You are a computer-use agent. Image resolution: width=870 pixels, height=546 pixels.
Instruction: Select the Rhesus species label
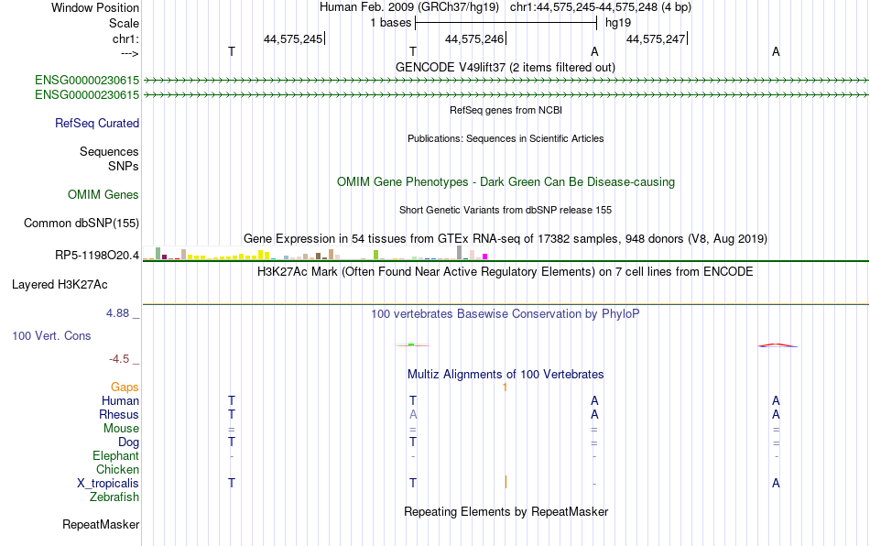(x=119, y=414)
